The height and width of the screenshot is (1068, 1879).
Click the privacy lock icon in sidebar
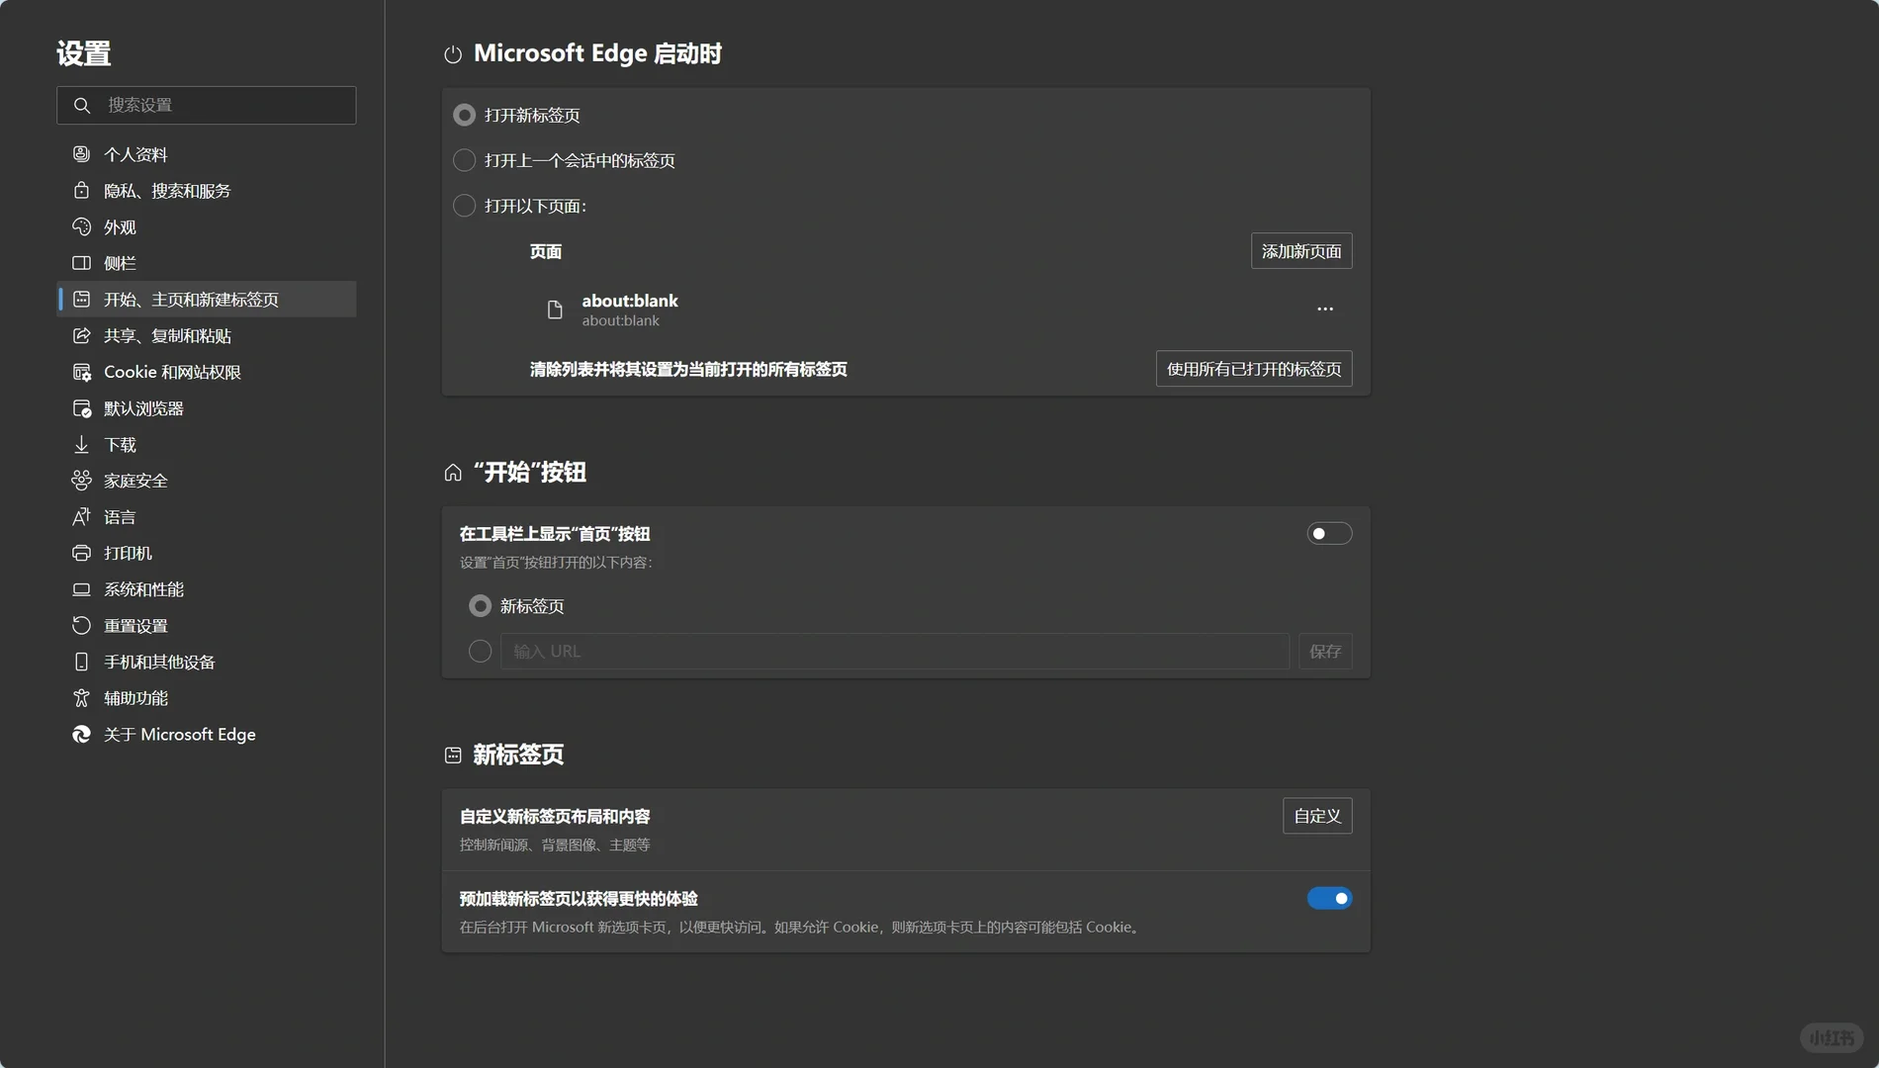click(81, 190)
